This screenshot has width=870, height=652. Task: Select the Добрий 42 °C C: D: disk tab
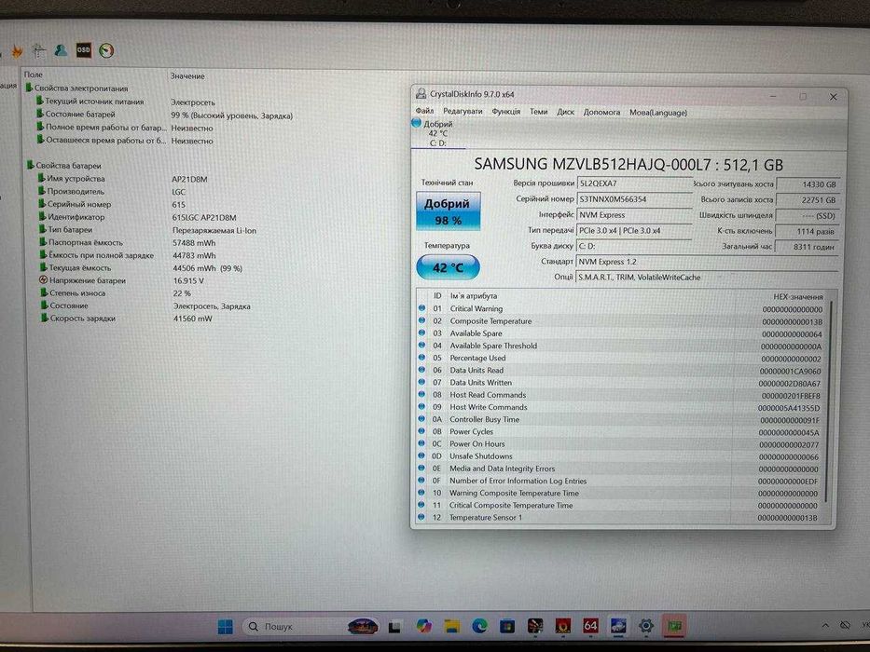pyautogui.click(x=437, y=133)
